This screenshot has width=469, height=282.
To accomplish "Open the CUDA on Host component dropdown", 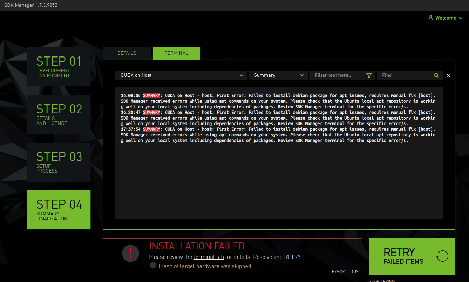I will pyautogui.click(x=181, y=75).
